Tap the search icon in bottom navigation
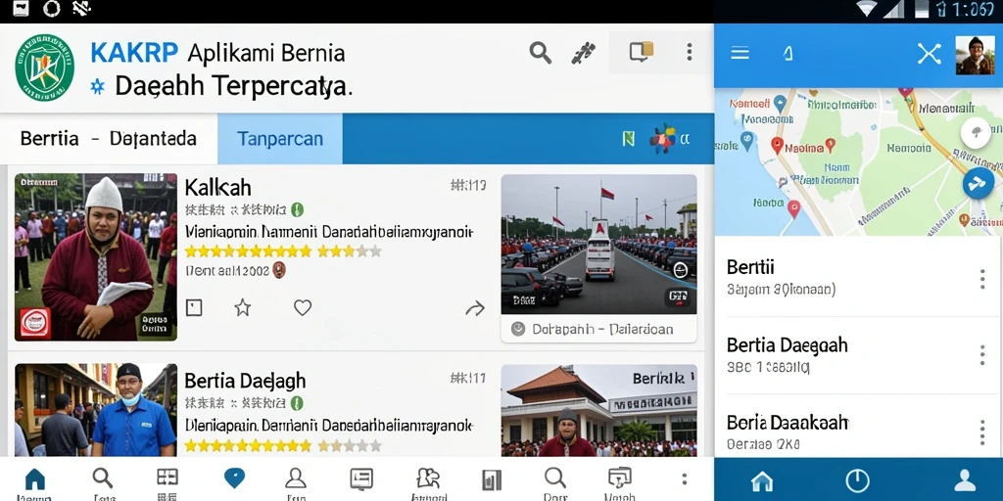The height and width of the screenshot is (501, 1003). coord(102,478)
